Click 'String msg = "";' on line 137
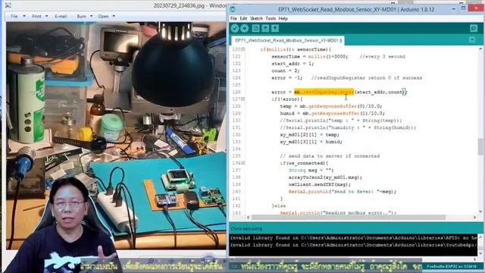 coord(311,170)
